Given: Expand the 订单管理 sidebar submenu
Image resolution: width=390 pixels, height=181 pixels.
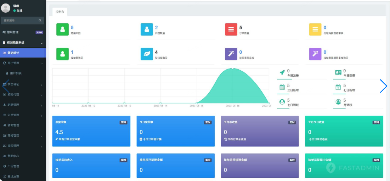Looking at the screenshot, I should [x=41, y=115].
